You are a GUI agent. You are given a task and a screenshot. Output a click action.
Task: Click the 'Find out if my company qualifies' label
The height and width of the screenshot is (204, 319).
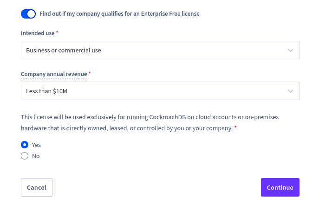[x=119, y=14]
